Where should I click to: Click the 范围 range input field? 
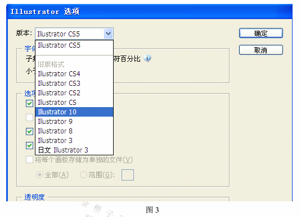click(x=128, y=175)
